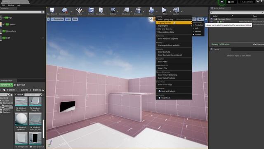Open the Help menu
The image size is (264, 149).
point(19,5)
